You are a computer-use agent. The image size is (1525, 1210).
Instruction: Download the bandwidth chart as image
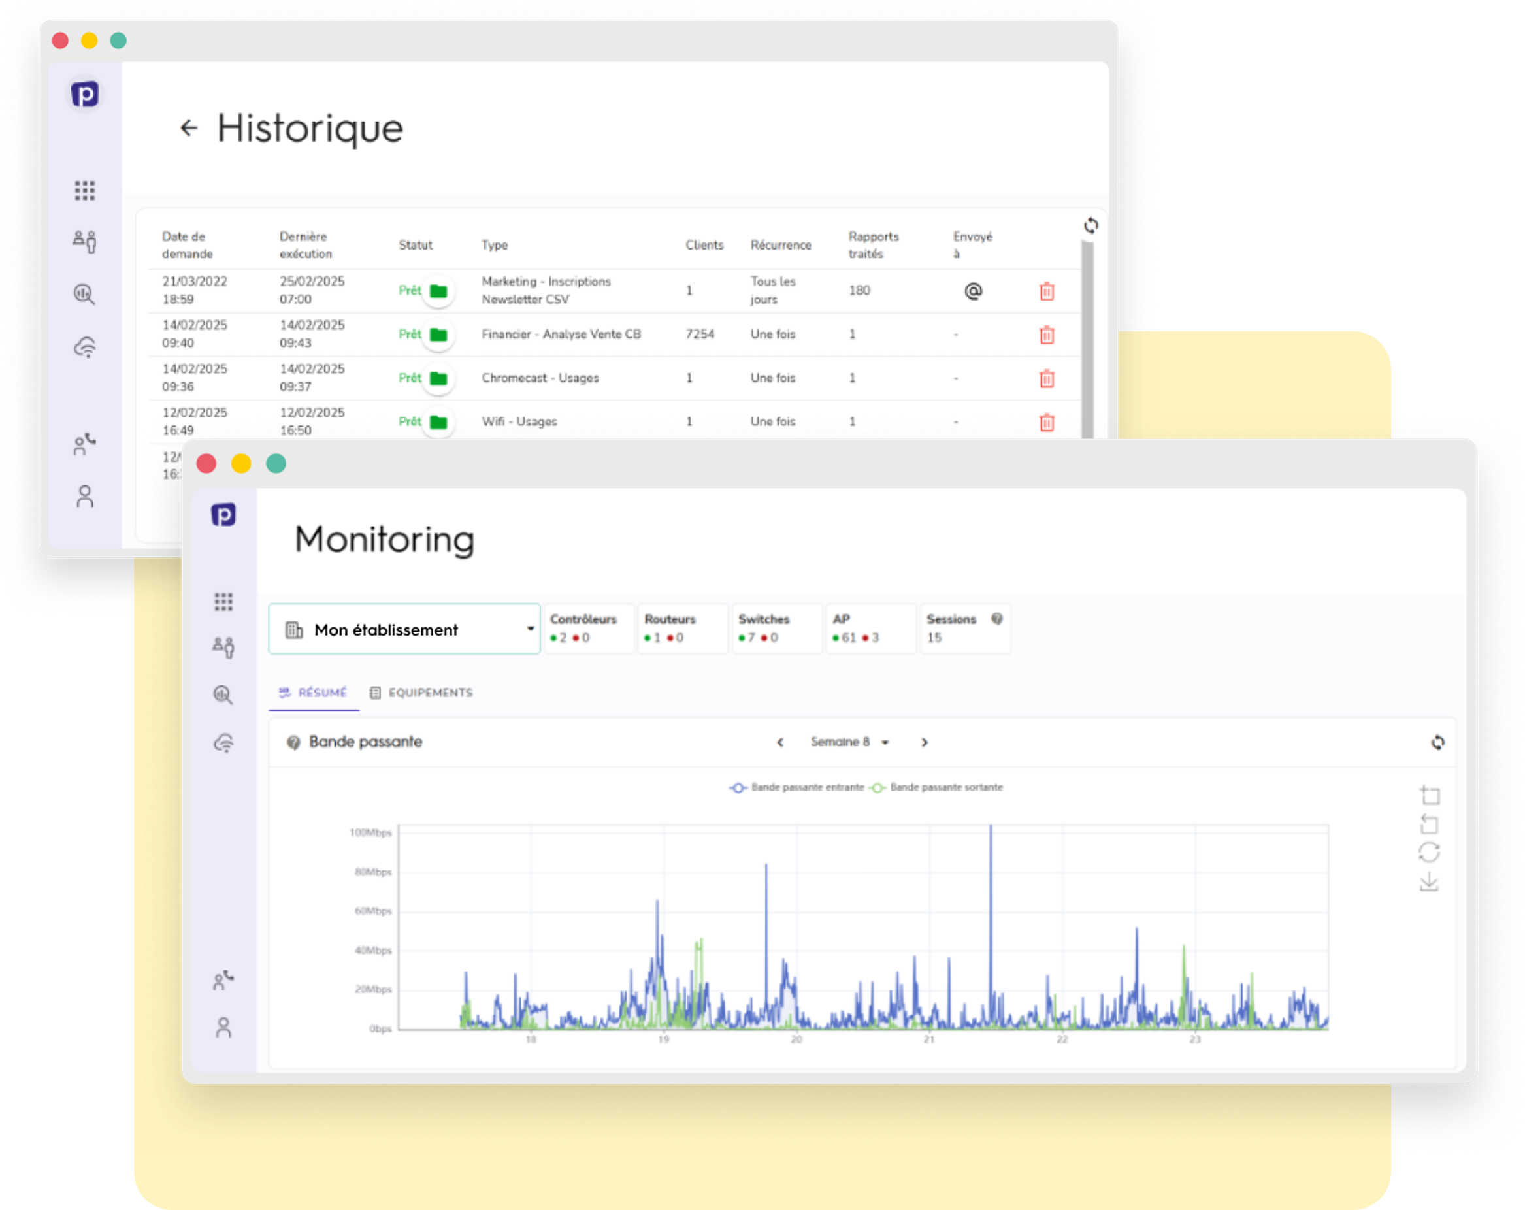click(1429, 881)
